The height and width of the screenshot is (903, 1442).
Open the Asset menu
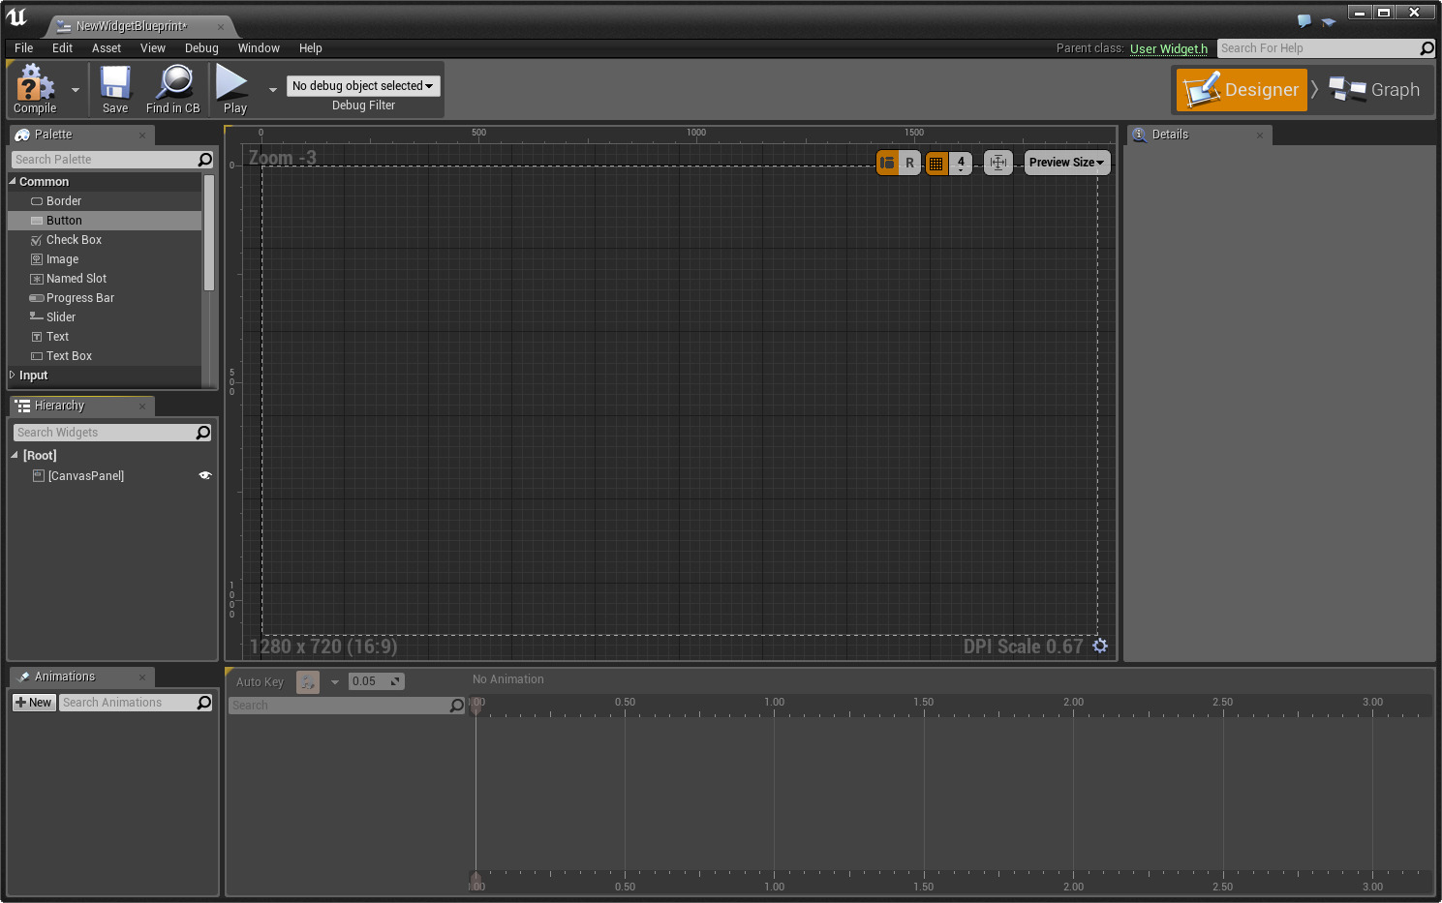pos(107,48)
